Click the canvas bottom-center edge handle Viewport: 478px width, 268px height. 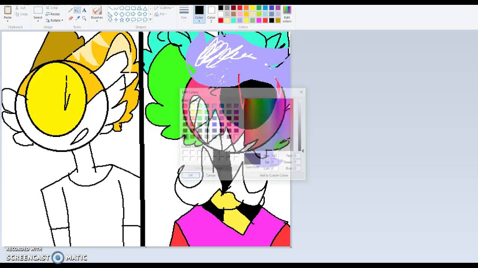pyautogui.click(x=146, y=247)
